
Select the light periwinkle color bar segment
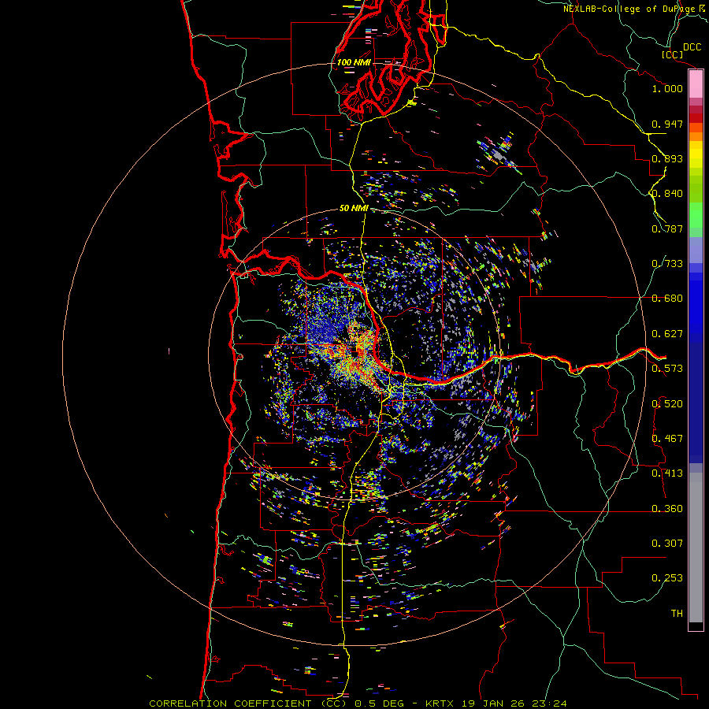(x=696, y=250)
